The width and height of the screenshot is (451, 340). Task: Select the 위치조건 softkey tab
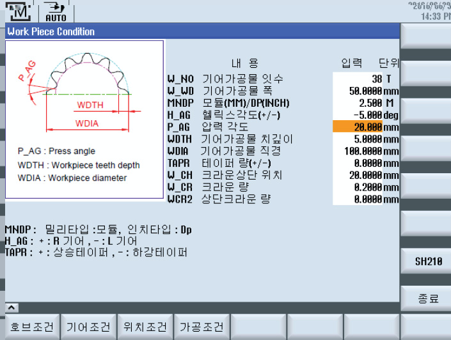(x=145, y=327)
